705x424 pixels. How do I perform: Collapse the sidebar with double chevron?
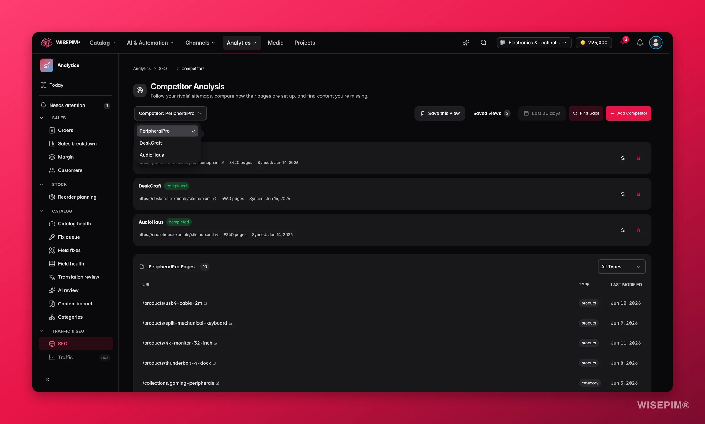47,379
